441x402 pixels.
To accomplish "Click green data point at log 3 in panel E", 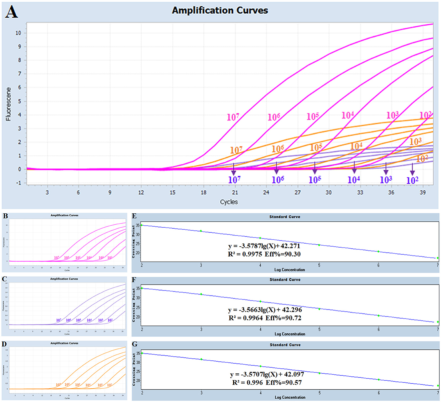I will [x=201, y=231].
